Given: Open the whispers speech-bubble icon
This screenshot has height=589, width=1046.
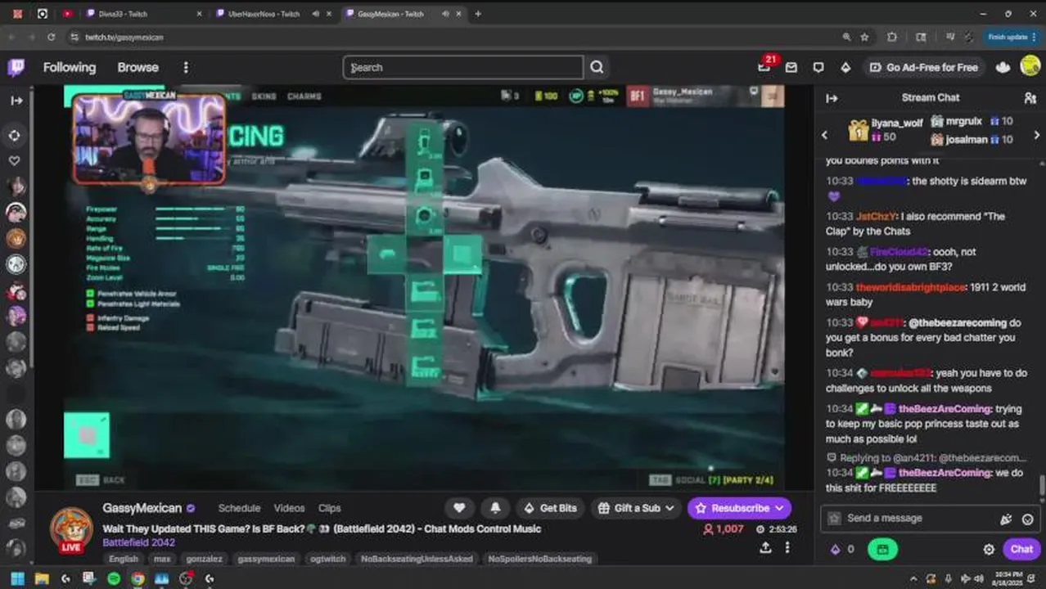Looking at the screenshot, I should [818, 67].
